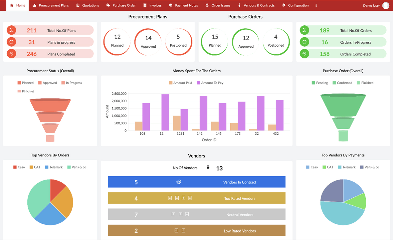The width and height of the screenshot is (393, 251).
Task: Click a star icon on the Top Rated Vendors bar
Action: [x=170, y=198]
